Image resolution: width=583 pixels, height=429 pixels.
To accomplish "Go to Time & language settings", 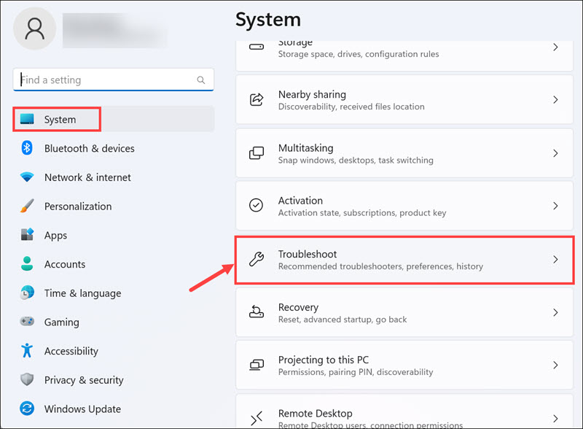I will tap(82, 293).
